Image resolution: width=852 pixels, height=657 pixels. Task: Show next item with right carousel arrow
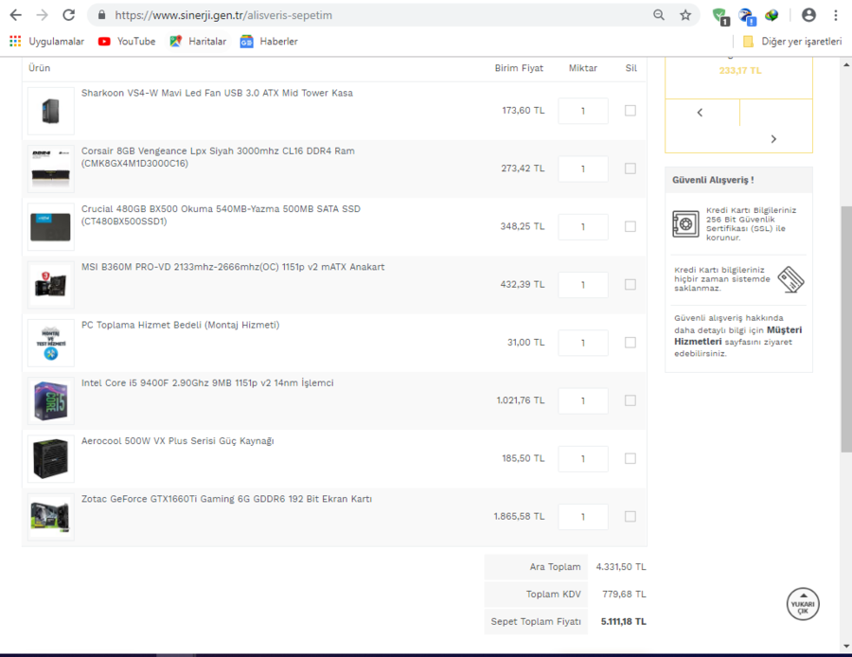click(773, 139)
